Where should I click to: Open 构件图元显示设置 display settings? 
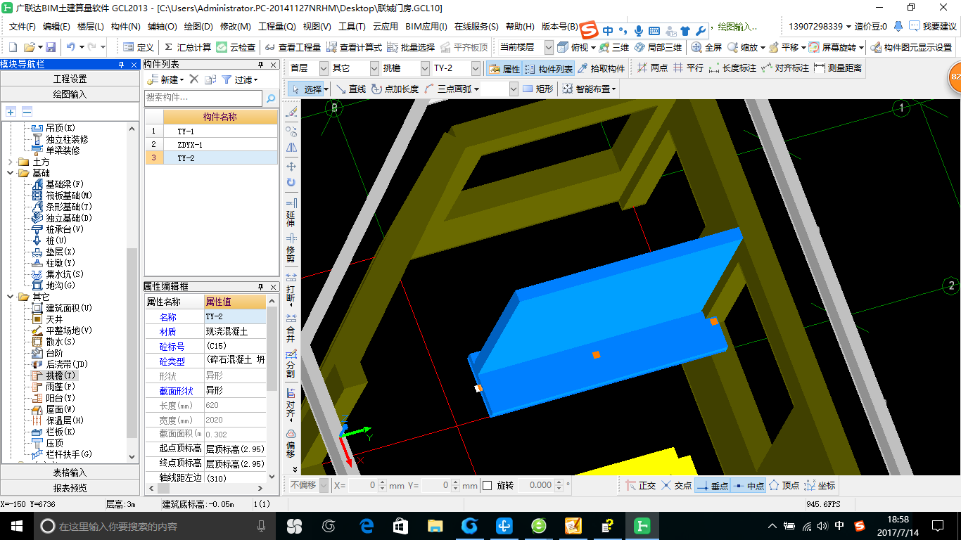click(x=911, y=48)
